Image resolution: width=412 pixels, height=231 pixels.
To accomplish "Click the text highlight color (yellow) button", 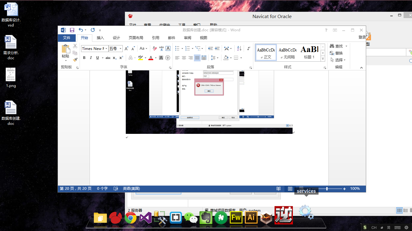I will point(140,58).
